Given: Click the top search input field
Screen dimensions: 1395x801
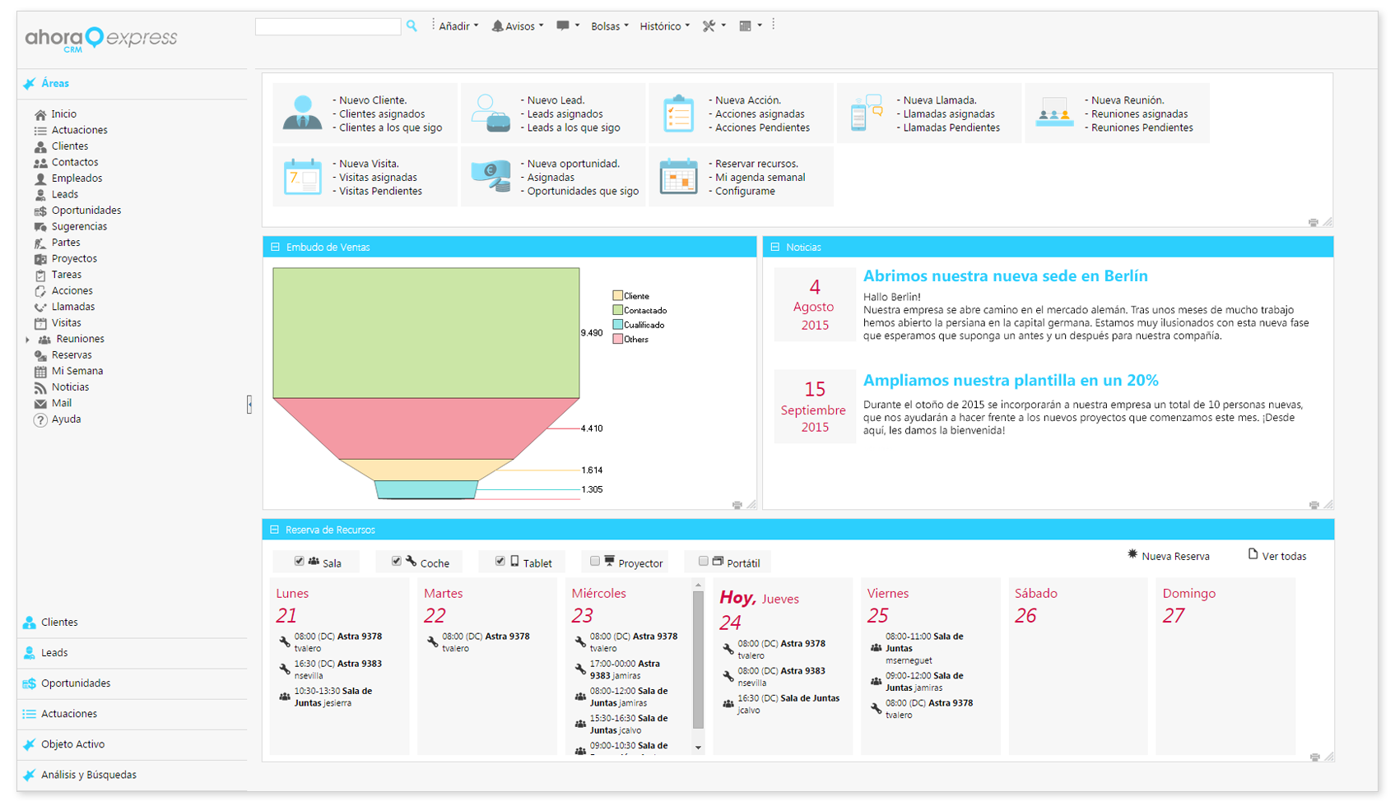Looking at the screenshot, I should (x=328, y=26).
